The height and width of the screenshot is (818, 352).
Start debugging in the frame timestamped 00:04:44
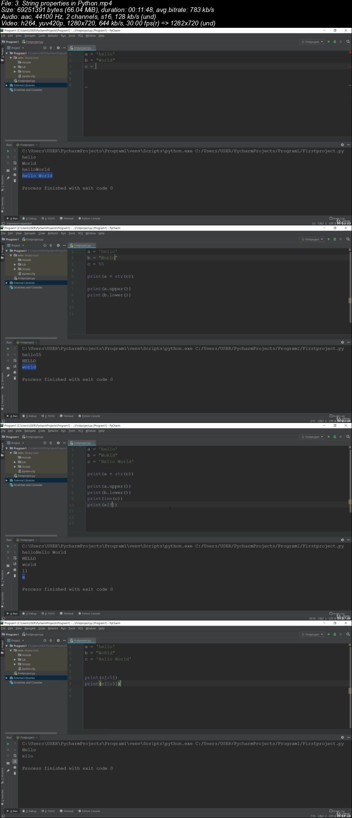point(335,239)
